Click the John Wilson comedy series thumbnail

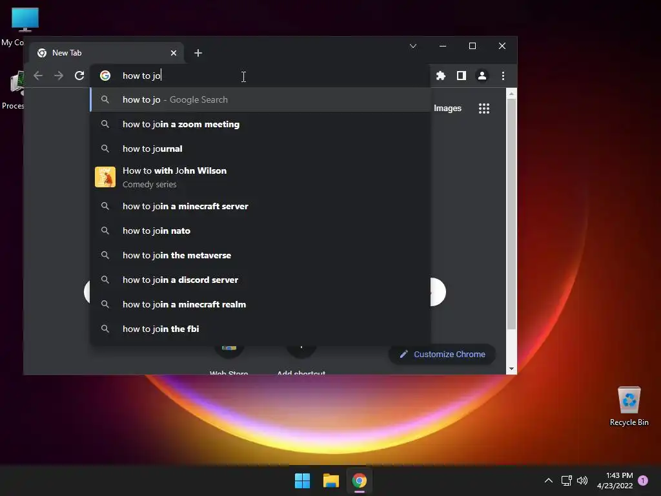click(x=105, y=177)
